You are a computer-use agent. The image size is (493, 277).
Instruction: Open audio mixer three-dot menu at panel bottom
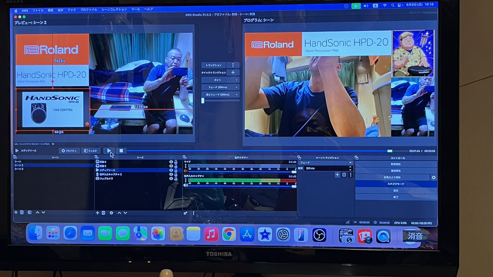tap(193, 213)
